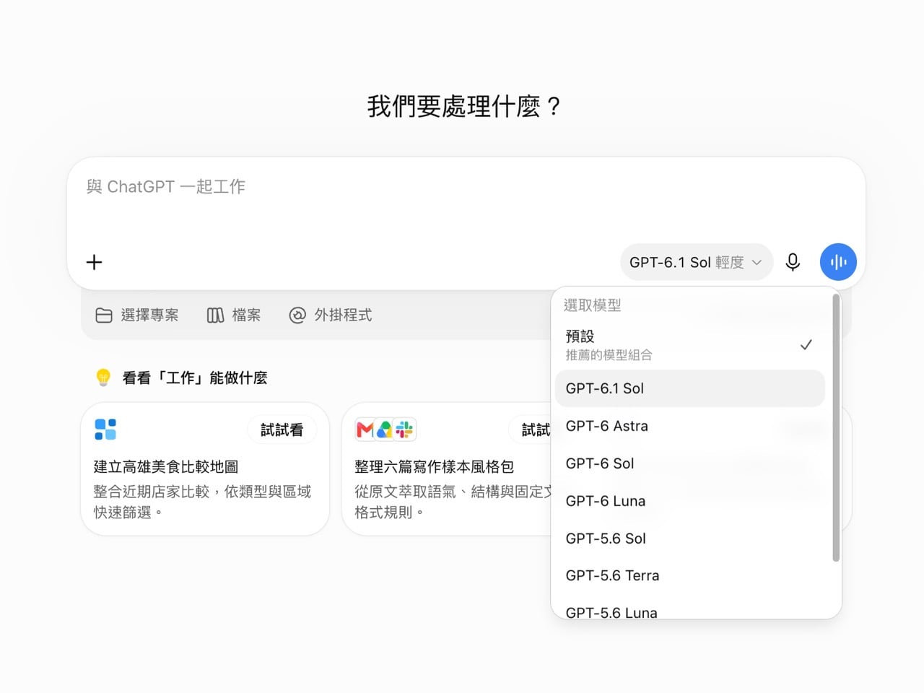924x693 pixels.
Task: Open 選擇專案 project picker
Action: click(x=137, y=315)
